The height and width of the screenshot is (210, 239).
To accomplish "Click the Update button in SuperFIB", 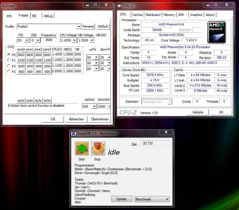I will [121, 199].
